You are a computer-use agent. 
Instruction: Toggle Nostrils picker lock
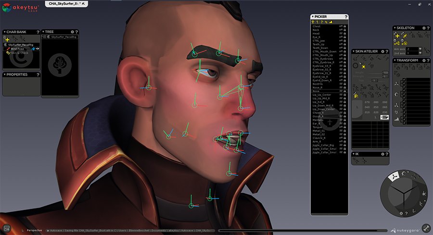pos(344,84)
